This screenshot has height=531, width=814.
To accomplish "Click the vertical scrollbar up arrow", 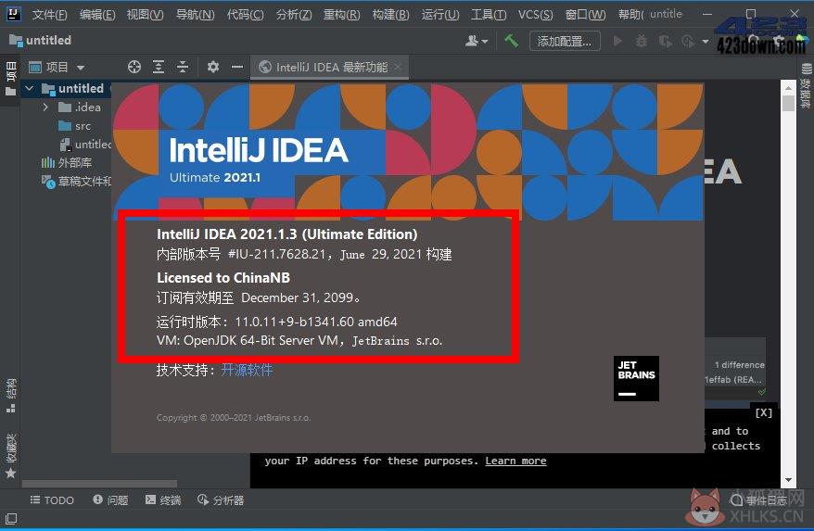I will click(x=788, y=88).
